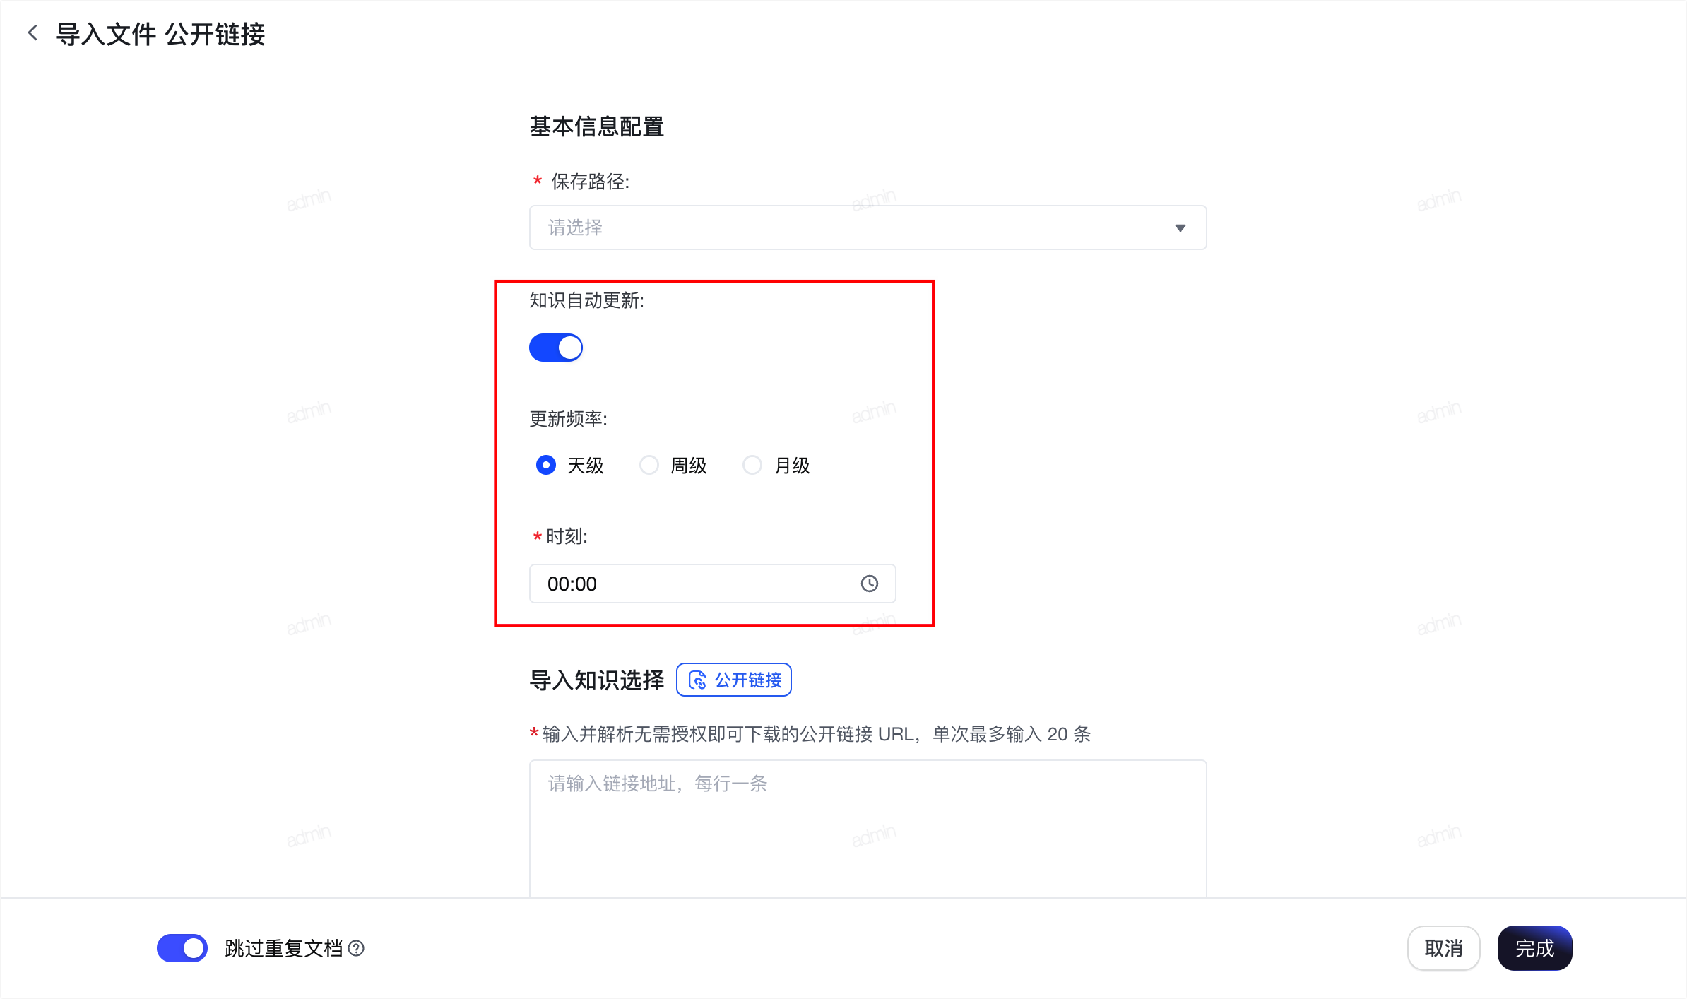Click the 完成 button
1687x999 pixels.
(1534, 948)
